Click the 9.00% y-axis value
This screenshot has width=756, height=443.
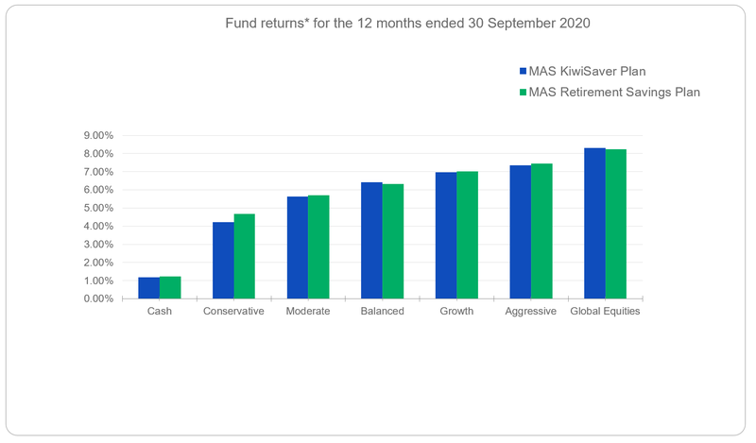pos(98,135)
